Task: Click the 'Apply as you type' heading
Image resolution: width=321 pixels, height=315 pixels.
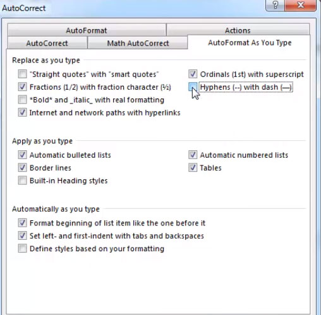Action: (x=42, y=141)
